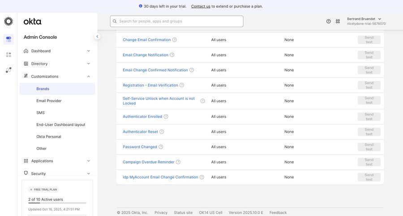403x216 pixels.
Task: Click the Active users progress bar
Action: [x=57, y=203]
